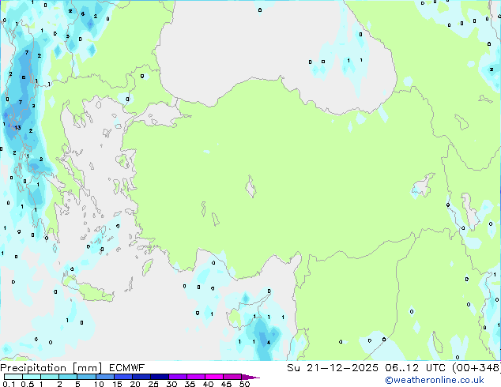Pick the purple legend swatch between 30 and 35
Image resolution: width=501 pixels, height=387 pixels.
[x=180, y=378]
